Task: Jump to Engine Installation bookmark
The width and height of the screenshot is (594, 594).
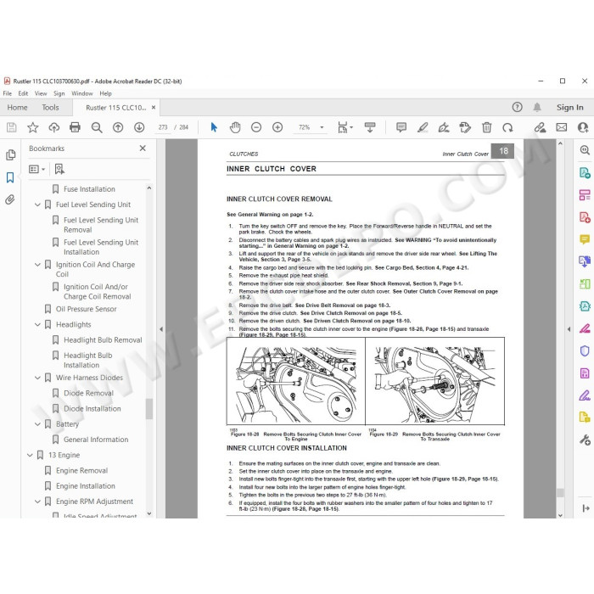Action: pos(85,486)
